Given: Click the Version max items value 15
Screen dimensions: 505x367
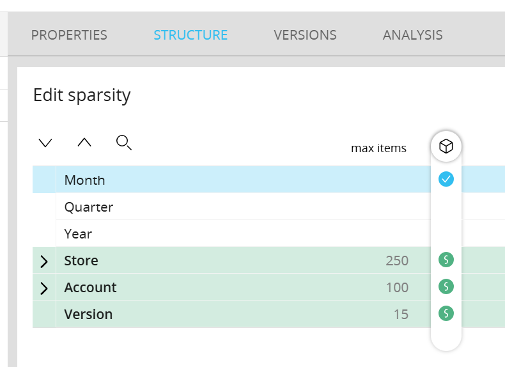Looking at the screenshot, I should click(x=401, y=314).
